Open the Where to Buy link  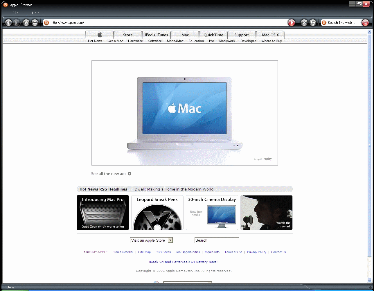point(272,41)
